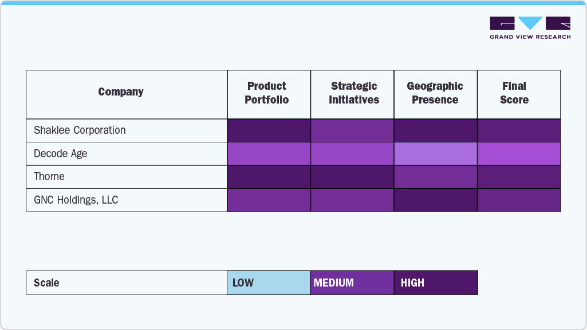Select the GNC Holdings, LLC row
Screen dimensions: 587x330
pos(76,200)
